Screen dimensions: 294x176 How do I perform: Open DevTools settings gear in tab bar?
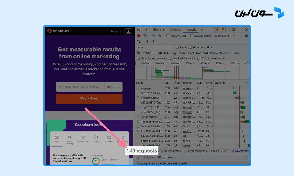tap(234, 30)
